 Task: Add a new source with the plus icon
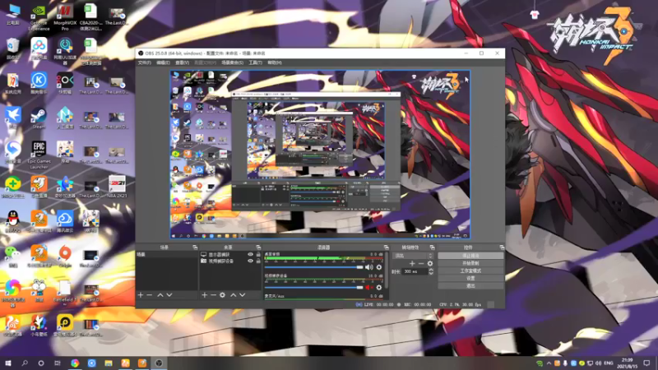(x=204, y=295)
